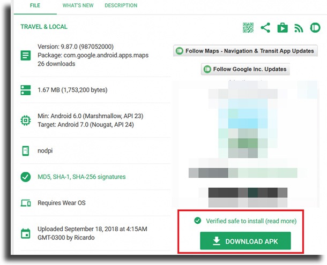Click the pixelated advertisement image
Viewport: 327px width, 265px height.
click(246, 144)
